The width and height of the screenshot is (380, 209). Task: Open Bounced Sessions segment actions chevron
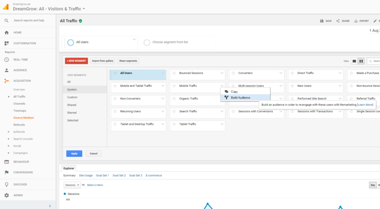coord(222,73)
